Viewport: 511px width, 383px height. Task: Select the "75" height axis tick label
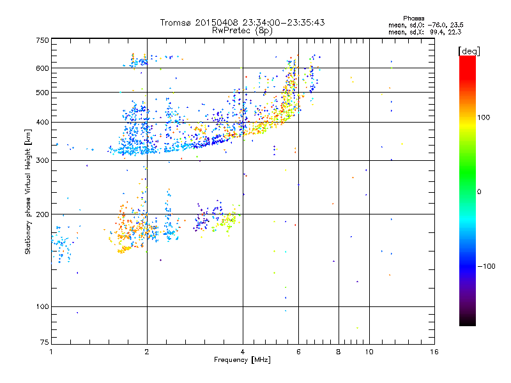click(45, 342)
